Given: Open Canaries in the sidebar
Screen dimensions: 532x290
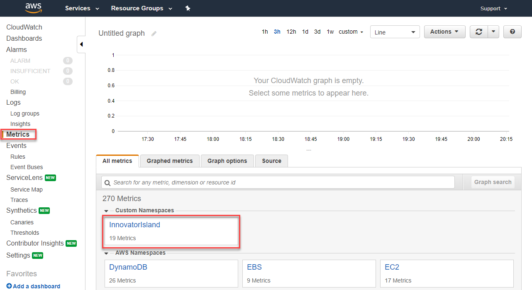Looking at the screenshot, I should click(x=22, y=222).
